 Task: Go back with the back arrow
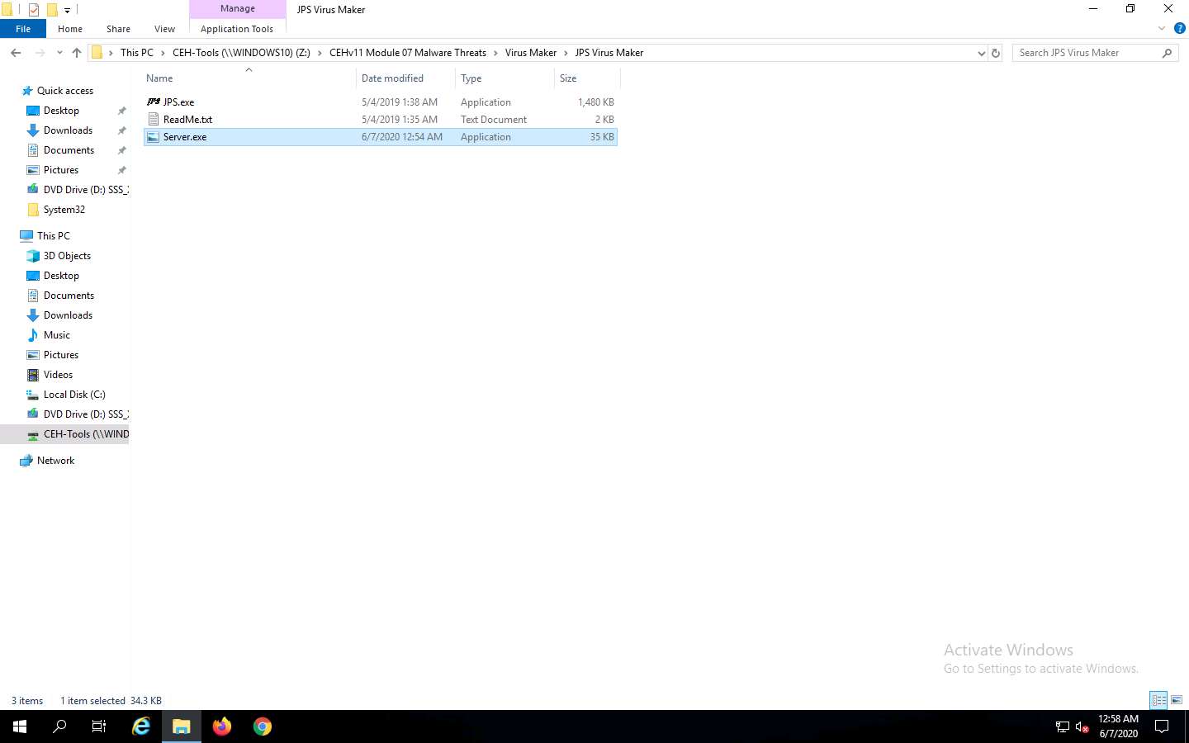(x=16, y=53)
